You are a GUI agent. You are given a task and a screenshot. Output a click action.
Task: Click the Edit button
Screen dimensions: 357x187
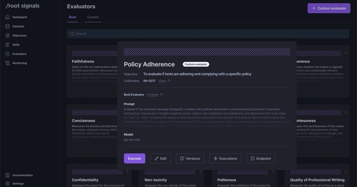[x=161, y=158]
